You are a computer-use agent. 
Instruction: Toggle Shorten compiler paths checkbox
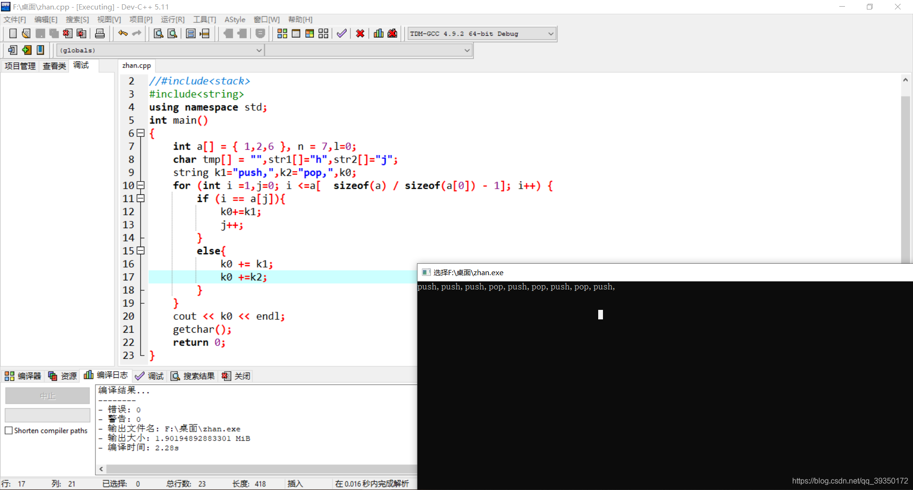point(9,431)
